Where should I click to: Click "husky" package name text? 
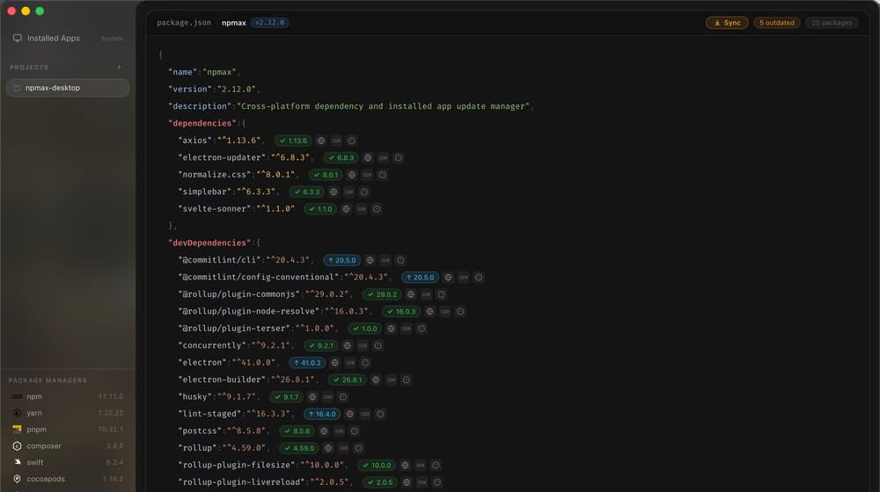pos(194,397)
